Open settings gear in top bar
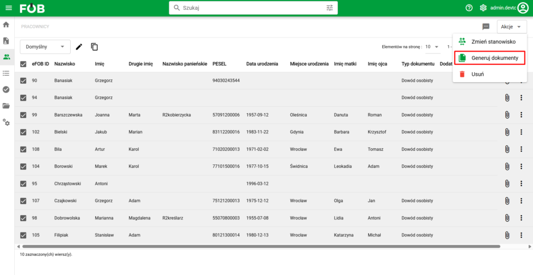 [x=483, y=8]
